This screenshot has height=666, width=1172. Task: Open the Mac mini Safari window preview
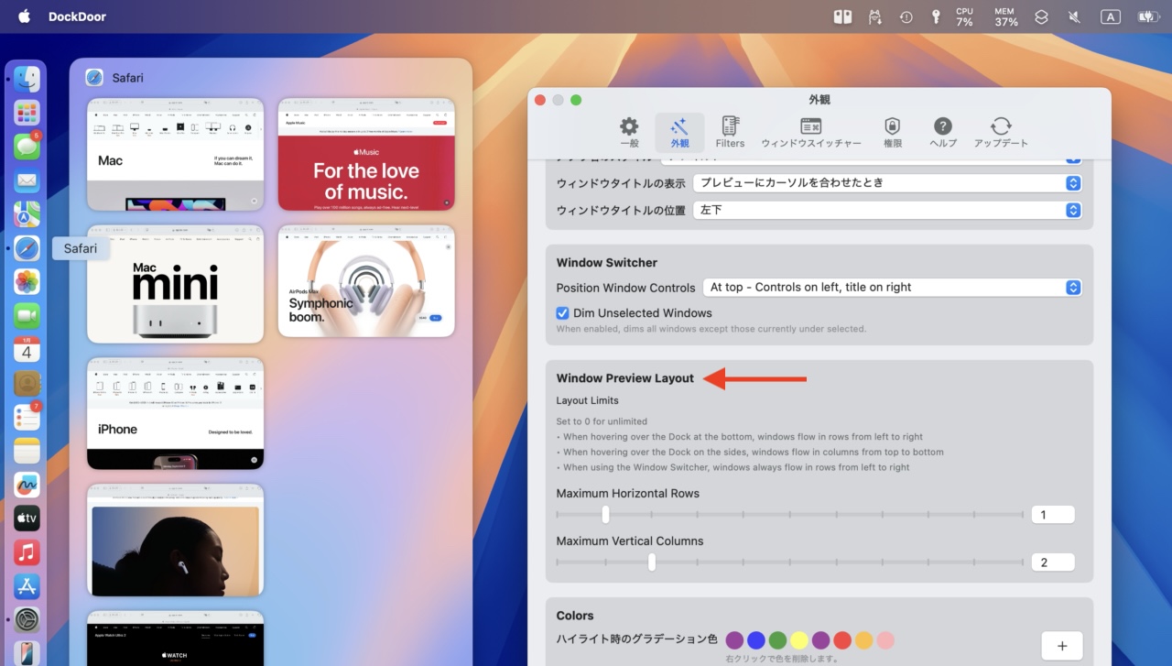point(175,284)
